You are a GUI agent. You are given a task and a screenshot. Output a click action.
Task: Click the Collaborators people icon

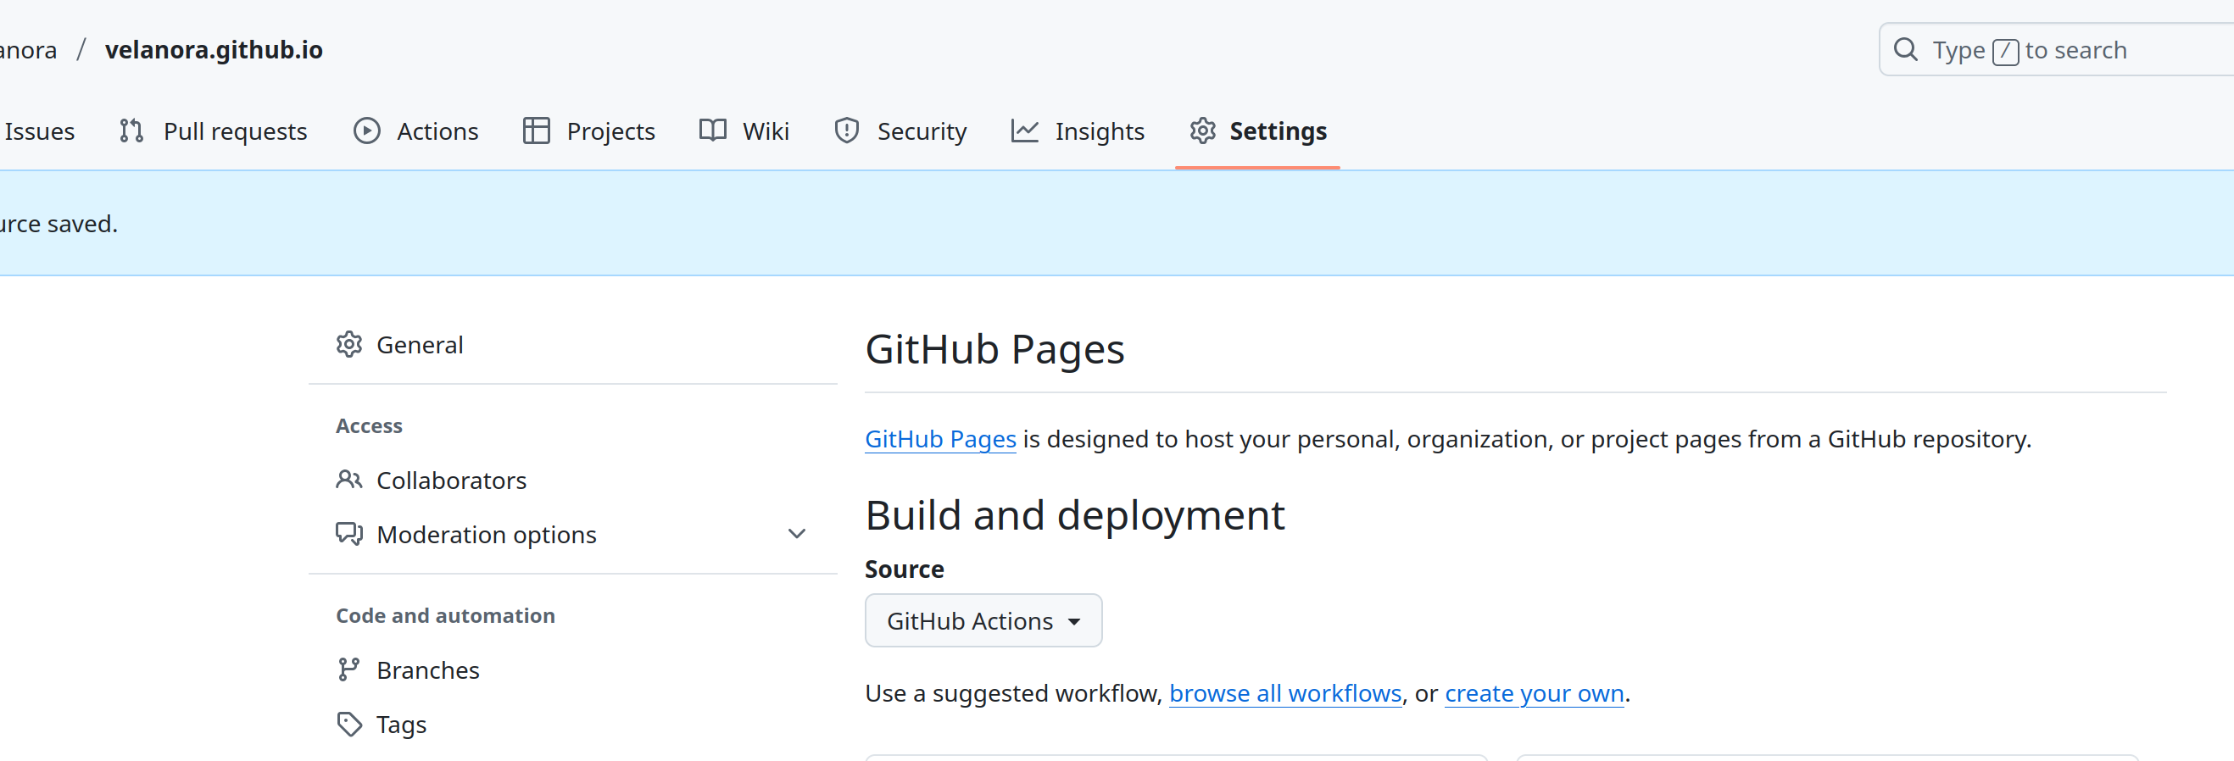[x=348, y=480]
